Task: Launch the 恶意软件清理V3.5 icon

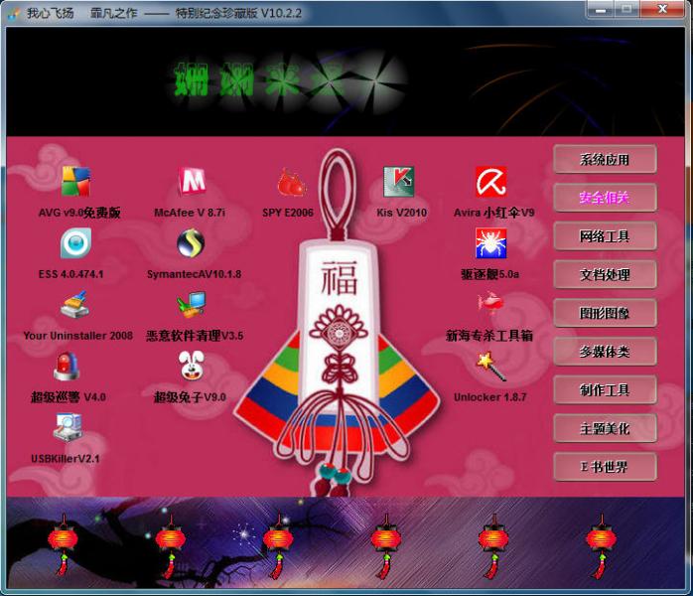Action: [x=191, y=305]
